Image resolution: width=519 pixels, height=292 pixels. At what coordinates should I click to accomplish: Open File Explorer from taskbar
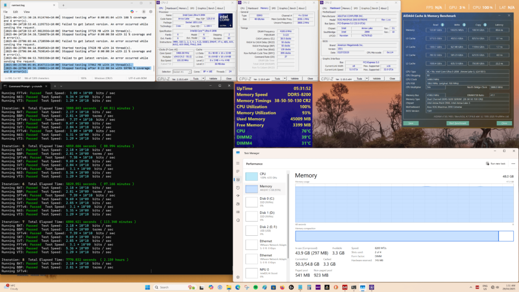tap(229, 287)
